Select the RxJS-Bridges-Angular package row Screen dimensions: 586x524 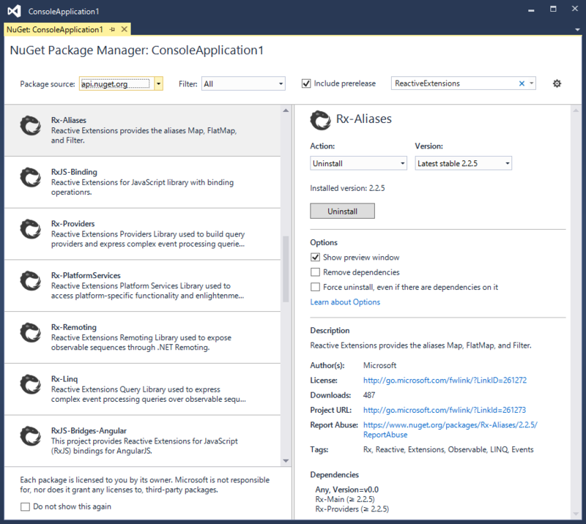[x=142, y=441]
